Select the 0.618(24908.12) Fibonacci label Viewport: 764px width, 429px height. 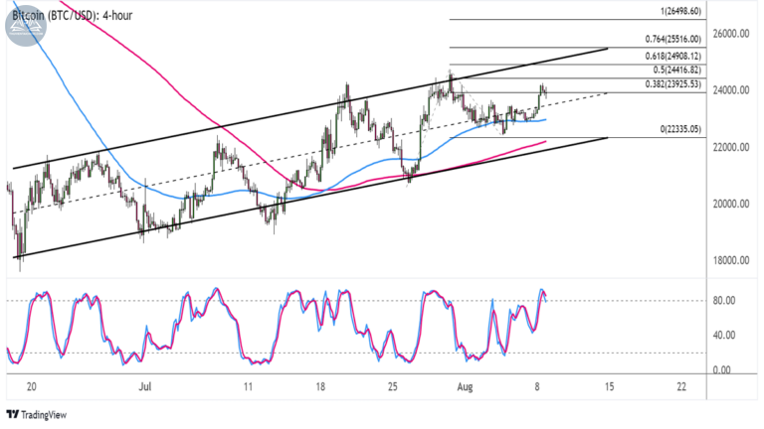[x=672, y=56]
